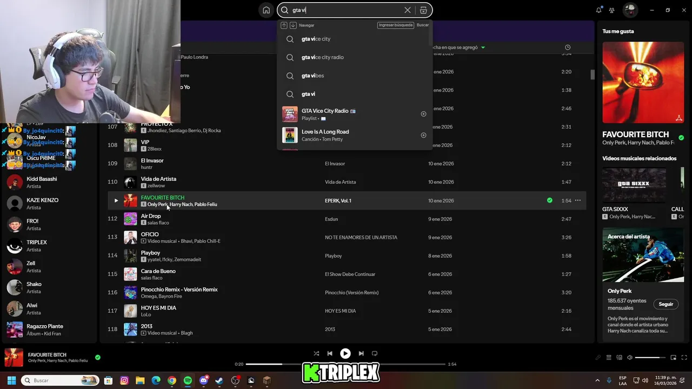This screenshot has height=389, width=692.
Task: Open Instagram from the taskbar
Action: click(124, 380)
